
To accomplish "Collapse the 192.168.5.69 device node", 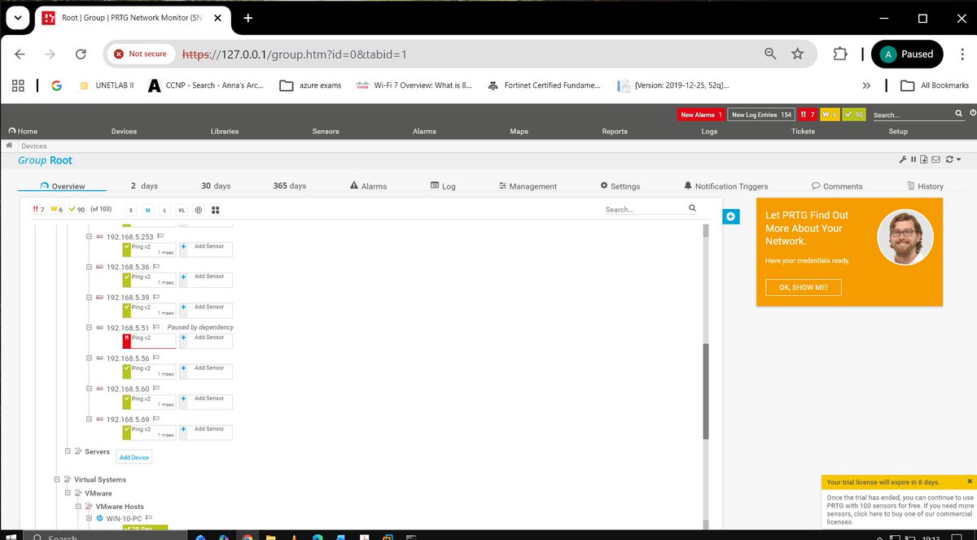I will click(90, 420).
